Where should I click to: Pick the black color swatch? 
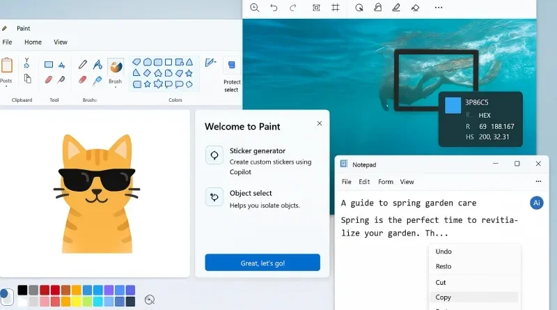click(22, 290)
